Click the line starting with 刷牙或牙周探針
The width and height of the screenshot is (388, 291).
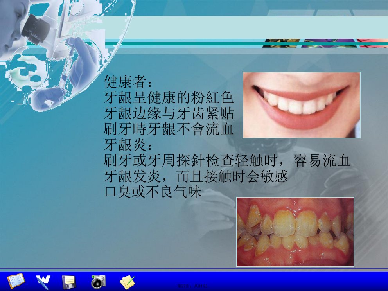pyautogui.click(x=227, y=161)
